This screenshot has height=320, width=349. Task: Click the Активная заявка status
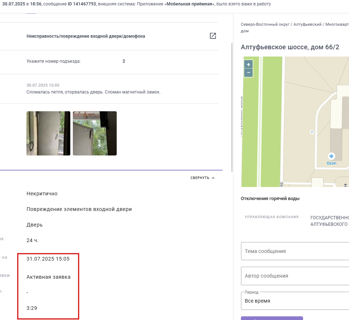click(x=49, y=277)
